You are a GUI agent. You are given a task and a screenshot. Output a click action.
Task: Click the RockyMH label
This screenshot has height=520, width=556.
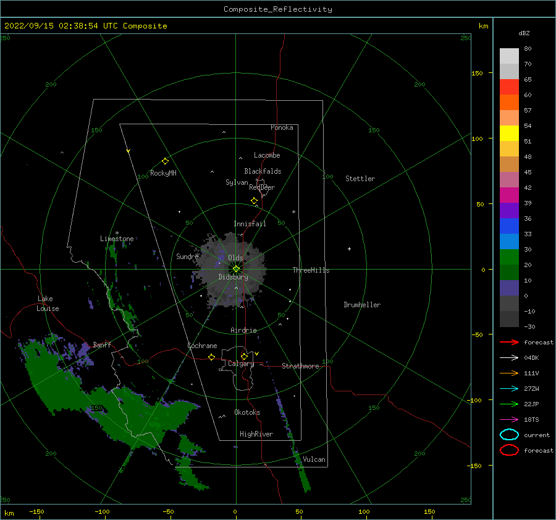163,173
